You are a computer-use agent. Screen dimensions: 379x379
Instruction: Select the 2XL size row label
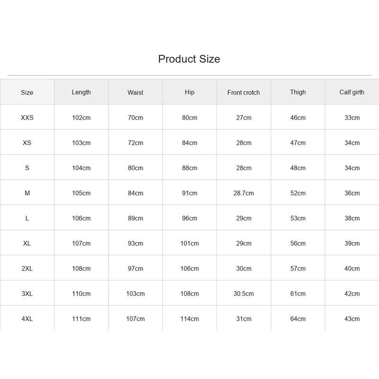click(x=27, y=268)
